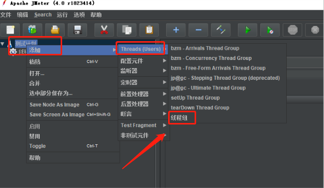Stop the test with STOP icon
The height and width of the screenshot is (188, 324).
pyautogui.click(x=292, y=30)
